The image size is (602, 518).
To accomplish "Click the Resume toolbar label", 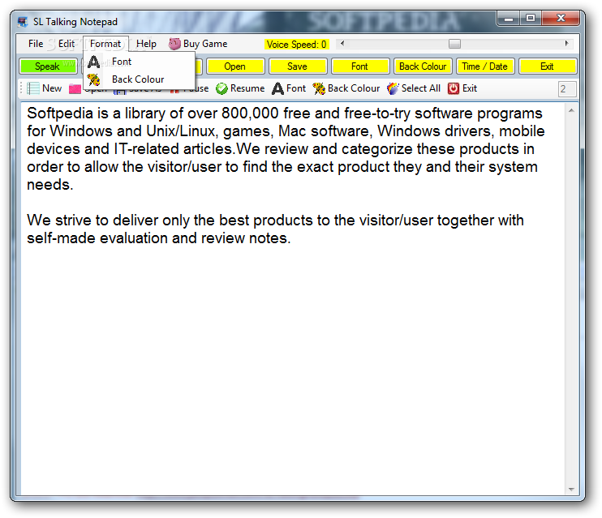I will point(247,88).
